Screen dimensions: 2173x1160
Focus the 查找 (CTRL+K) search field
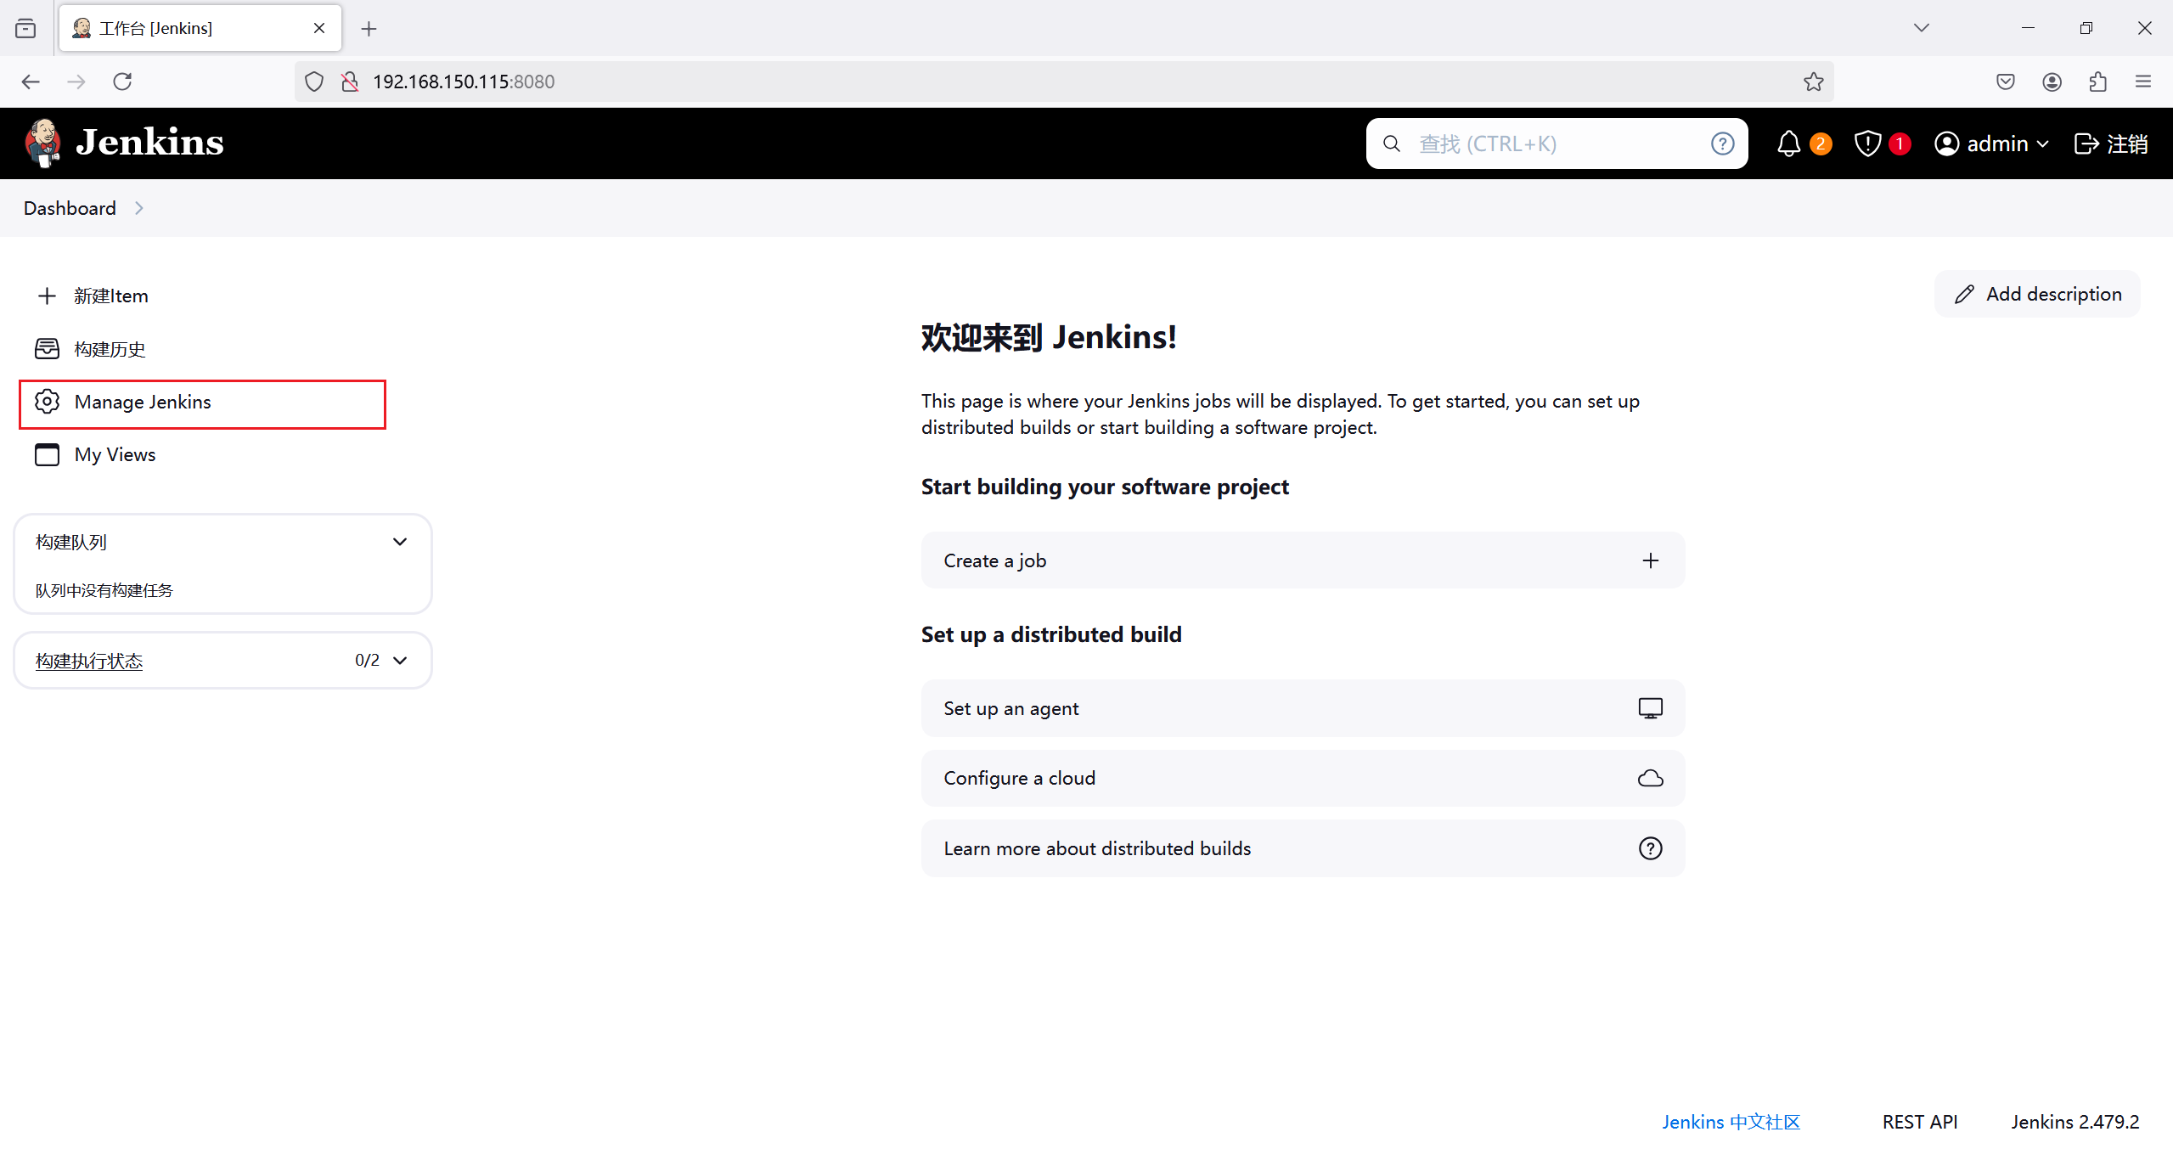(1557, 144)
